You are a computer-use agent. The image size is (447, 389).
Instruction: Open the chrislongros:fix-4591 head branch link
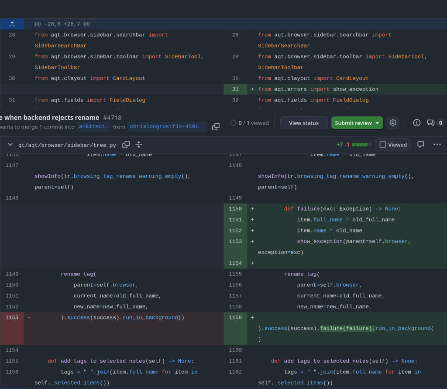tap(167, 127)
